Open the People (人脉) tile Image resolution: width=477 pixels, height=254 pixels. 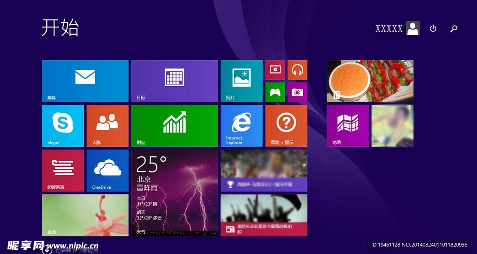(x=107, y=125)
